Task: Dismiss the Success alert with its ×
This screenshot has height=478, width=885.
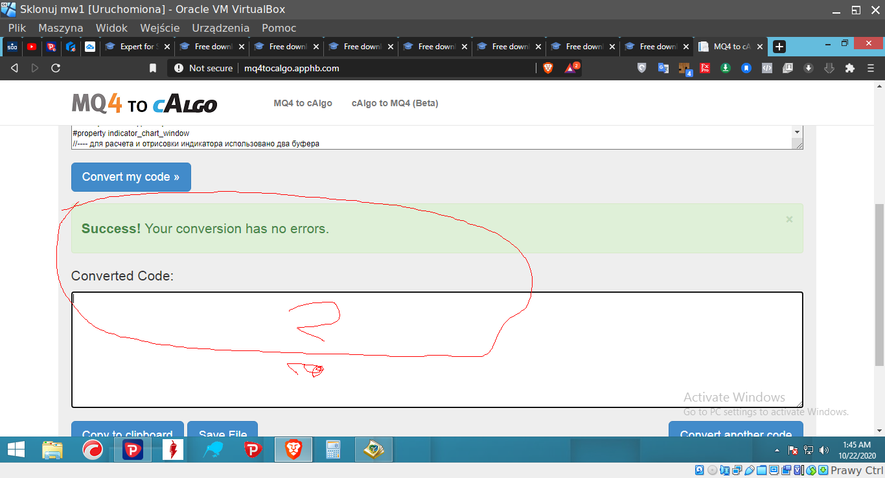Action: (x=789, y=220)
